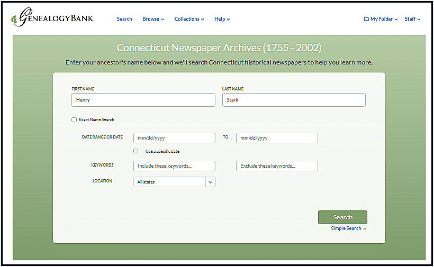The height and width of the screenshot is (267, 434).
Task: Click the Include these keywords field
Action: coord(174,166)
